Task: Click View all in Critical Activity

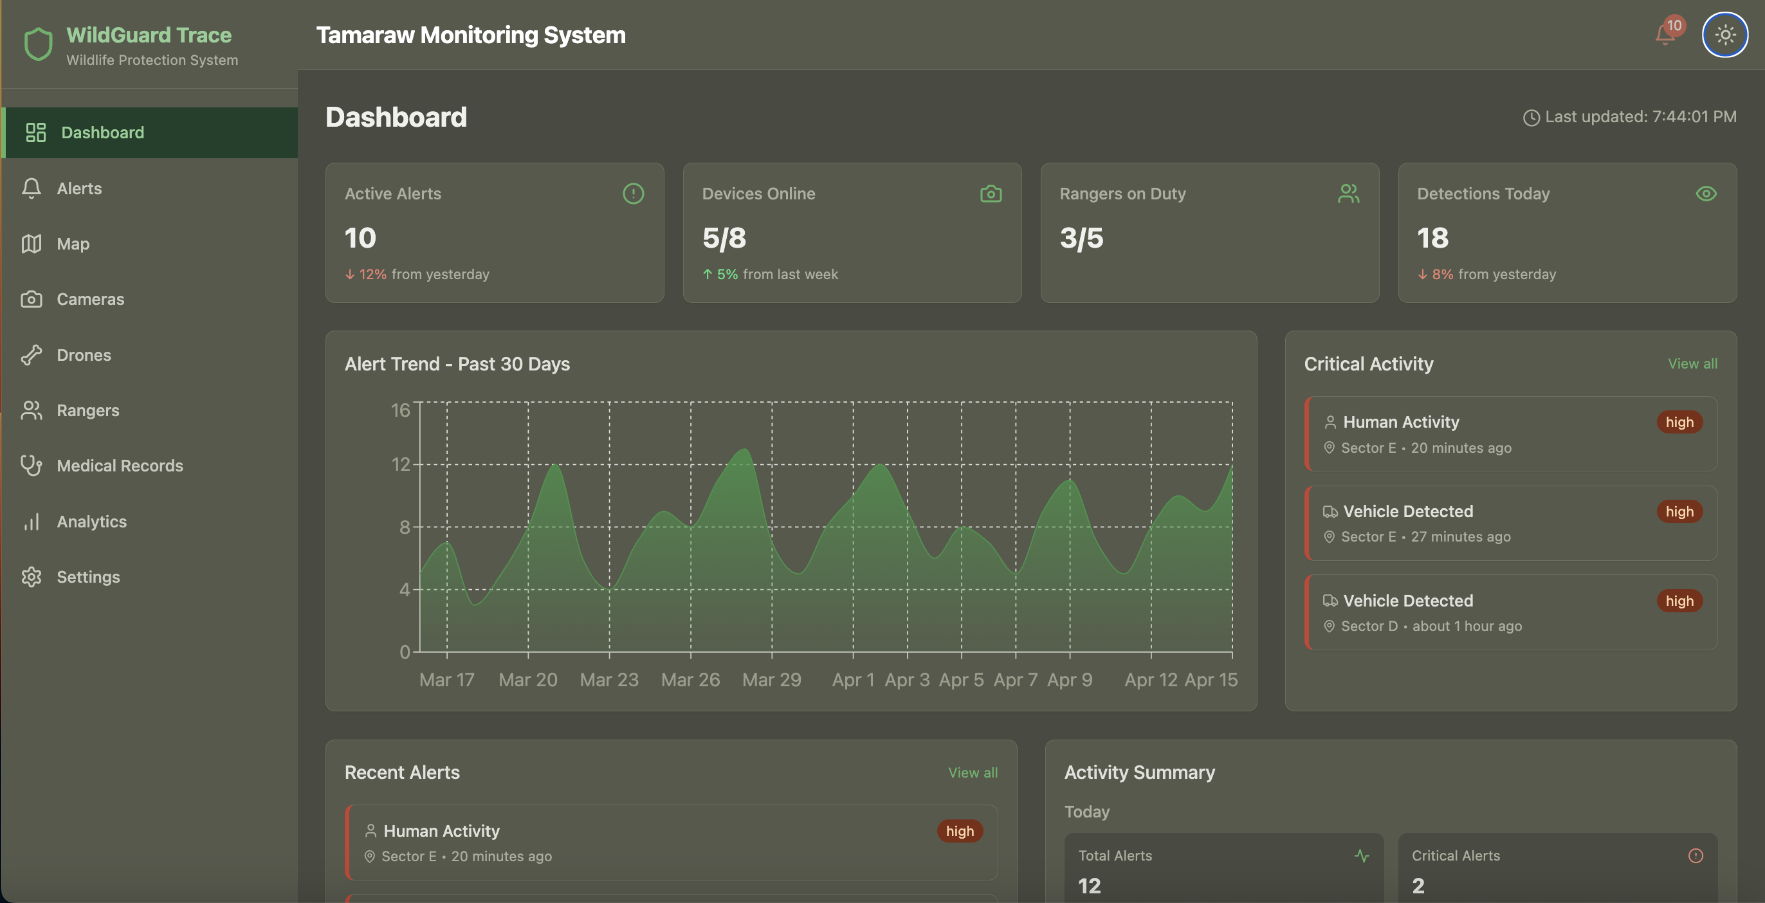Action: point(1692,364)
